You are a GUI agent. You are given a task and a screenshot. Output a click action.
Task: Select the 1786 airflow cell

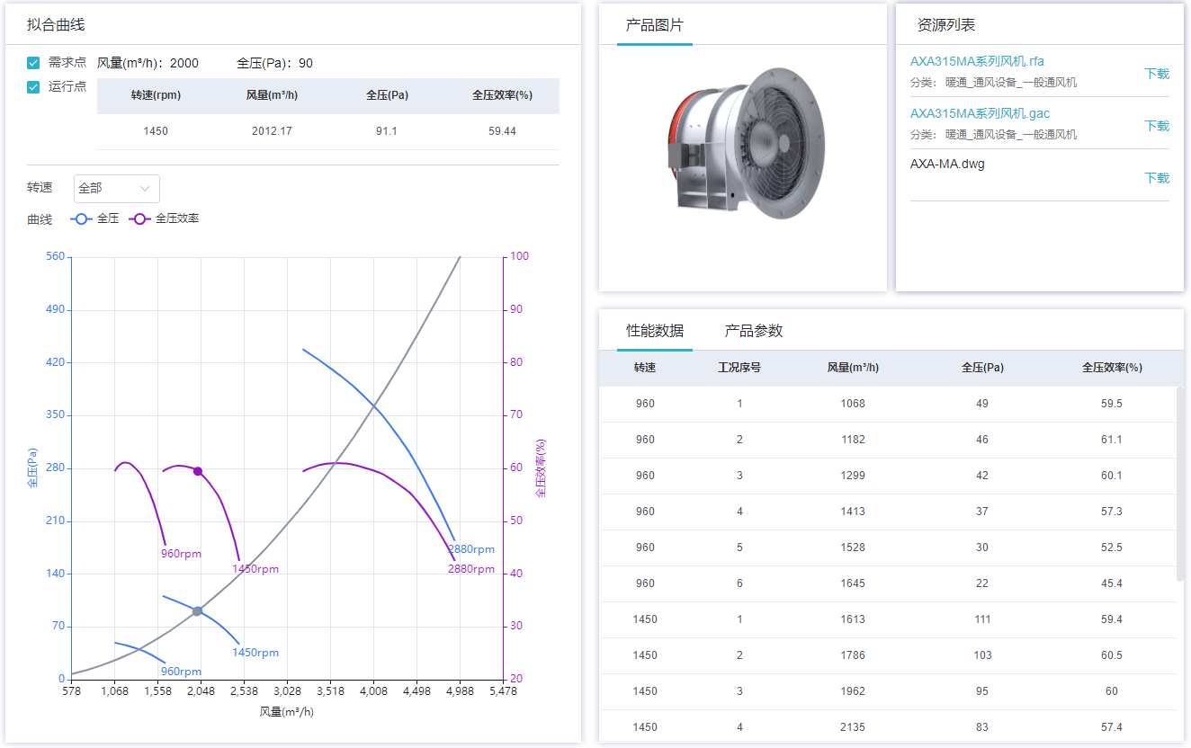pyautogui.click(x=853, y=655)
